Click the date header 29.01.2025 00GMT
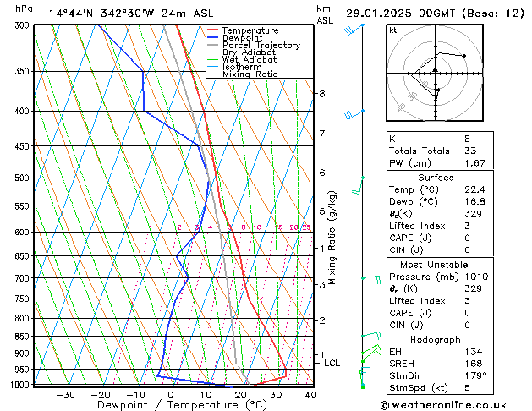This screenshot has width=532, height=411. tap(400, 14)
